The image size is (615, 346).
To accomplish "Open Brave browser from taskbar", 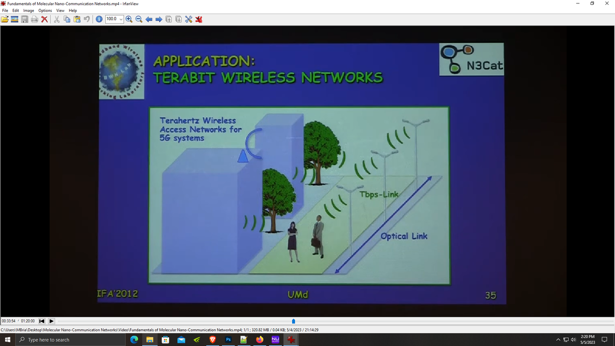I will 212,340.
